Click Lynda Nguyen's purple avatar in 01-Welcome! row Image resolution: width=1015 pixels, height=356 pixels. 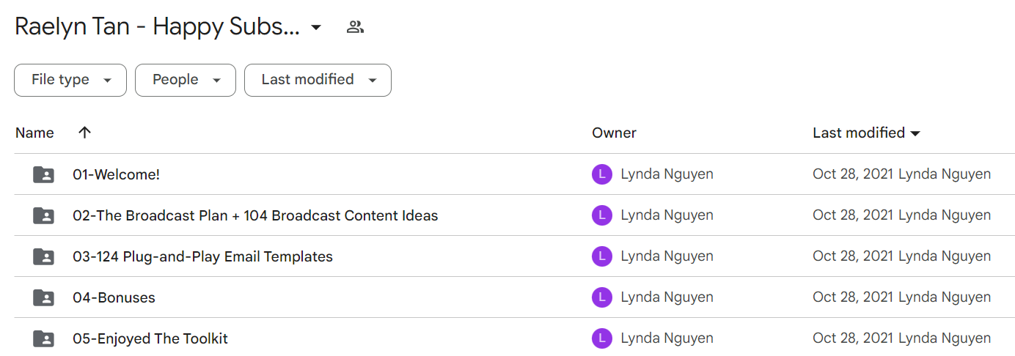[x=602, y=174]
